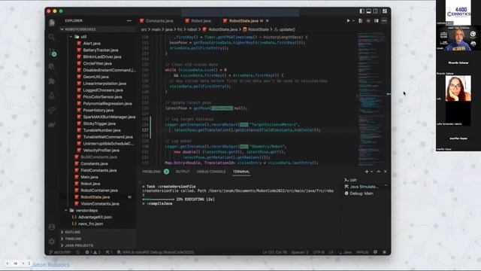Click the customize layout icon
This screenshot has width=481, height=271.
[x=384, y=11]
